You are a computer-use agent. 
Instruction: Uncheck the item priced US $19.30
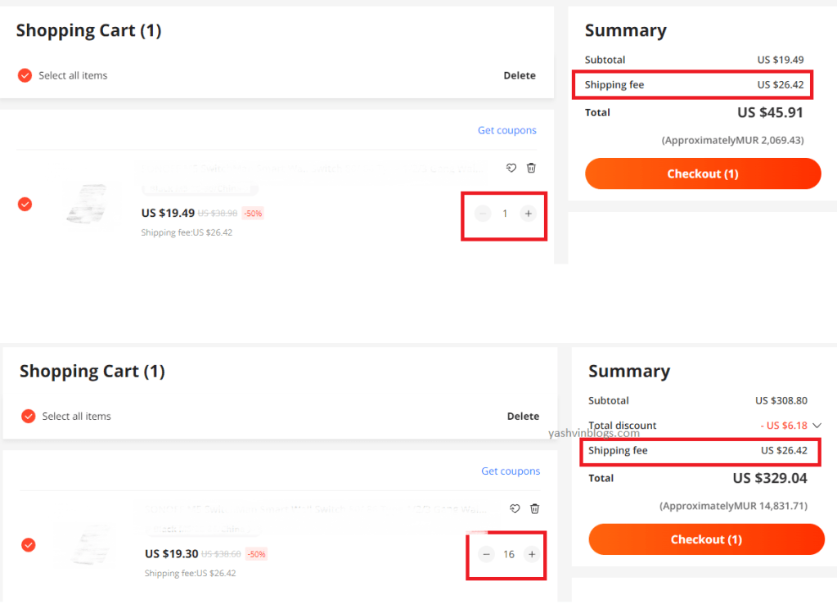click(x=28, y=544)
